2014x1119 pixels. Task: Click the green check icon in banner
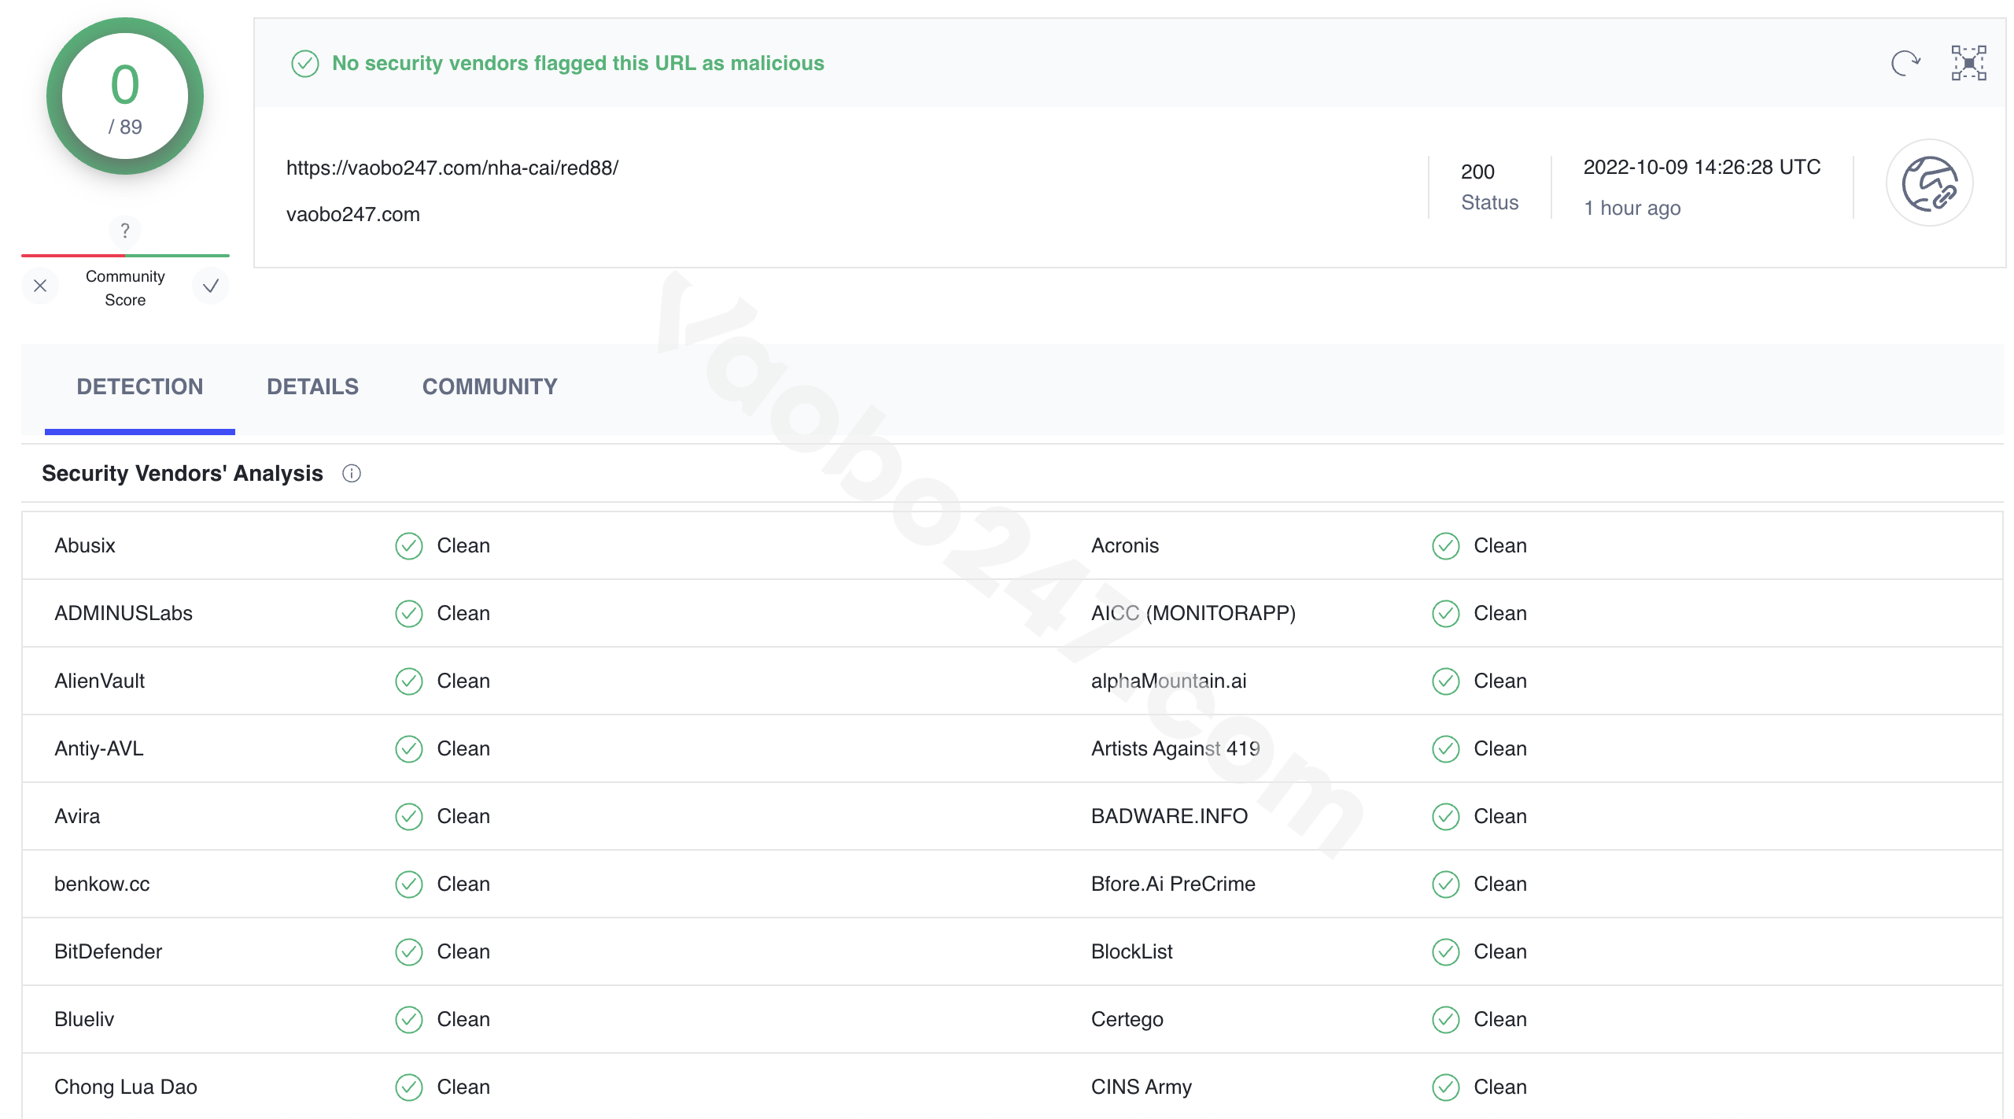click(x=305, y=64)
